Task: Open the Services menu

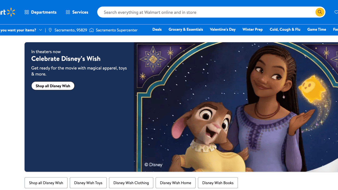Action: coord(77,12)
